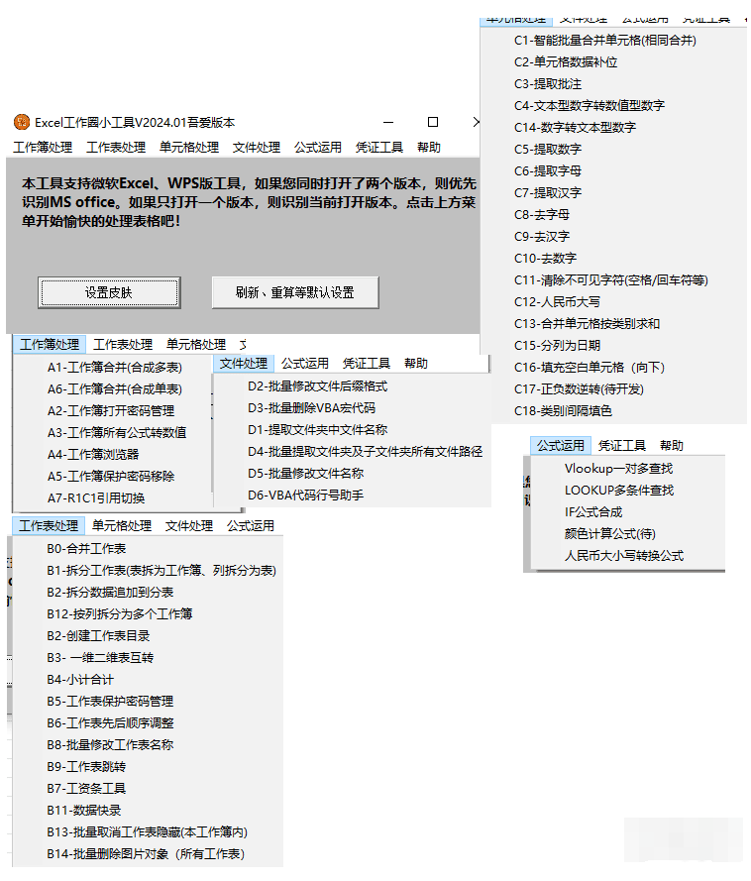Select B6-工作表先后顺序调整
This screenshot has width=751, height=881.
pos(110,723)
